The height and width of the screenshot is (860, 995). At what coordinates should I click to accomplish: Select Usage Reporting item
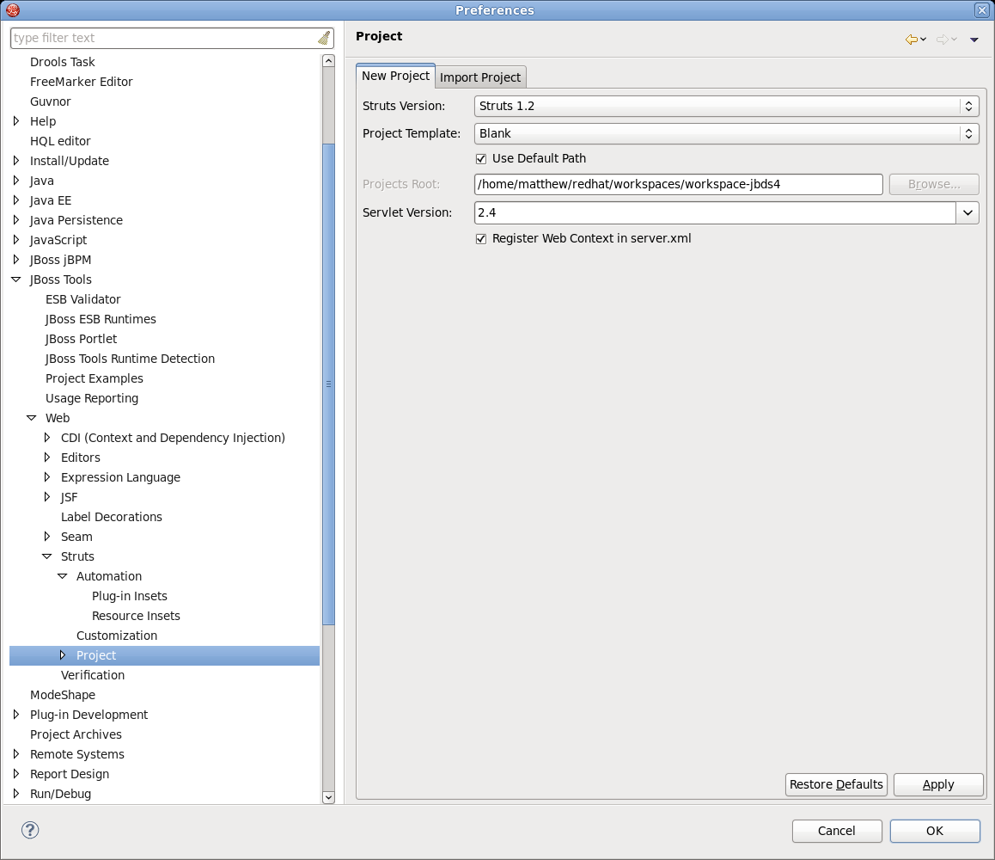91,398
